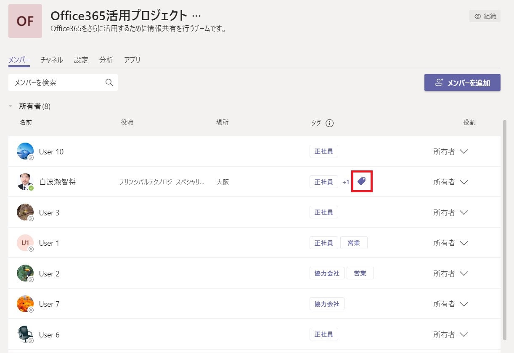Click the Office365活用プロジェクト team title

click(119, 16)
